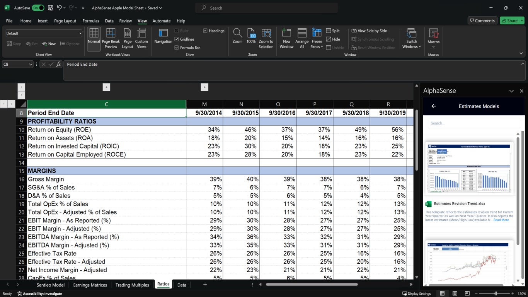Open Page Break Preview
This screenshot has height=297, width=528.
point(111,39)
